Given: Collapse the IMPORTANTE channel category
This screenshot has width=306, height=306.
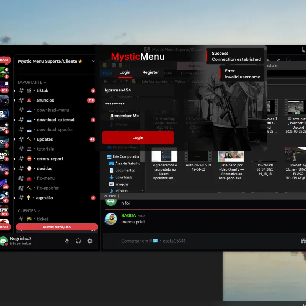Looking at the screenshot, I should [x=32, y=82].
